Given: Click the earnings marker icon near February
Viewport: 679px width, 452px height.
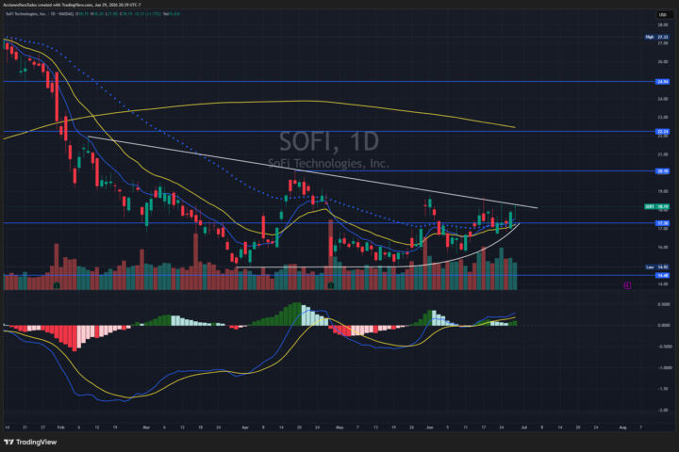Looking at the screenshot, I should pyautogui.click(x=57, y=286).
